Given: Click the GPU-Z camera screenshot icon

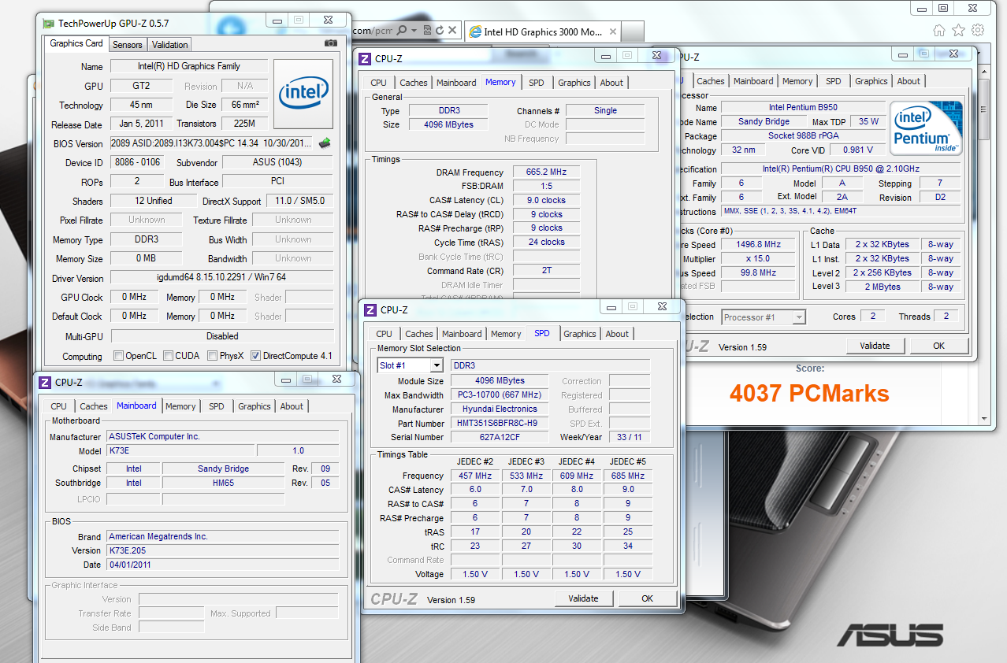Looking at the screenshot, I should [331, 43].
